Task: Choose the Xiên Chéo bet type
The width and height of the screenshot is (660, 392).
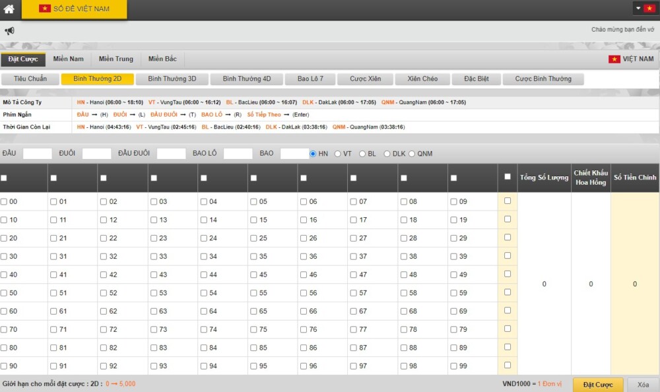Action: coord(422,79)
